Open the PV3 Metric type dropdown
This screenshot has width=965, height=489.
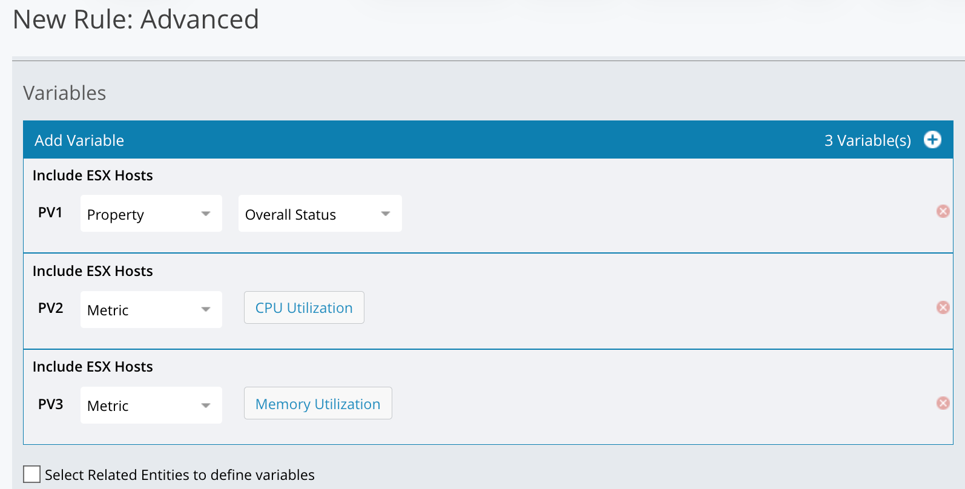(151, 405)
